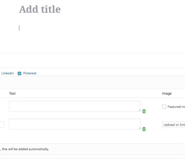Open the Pinterest tab label
This screenshot has height=159, width=185.
30,73
